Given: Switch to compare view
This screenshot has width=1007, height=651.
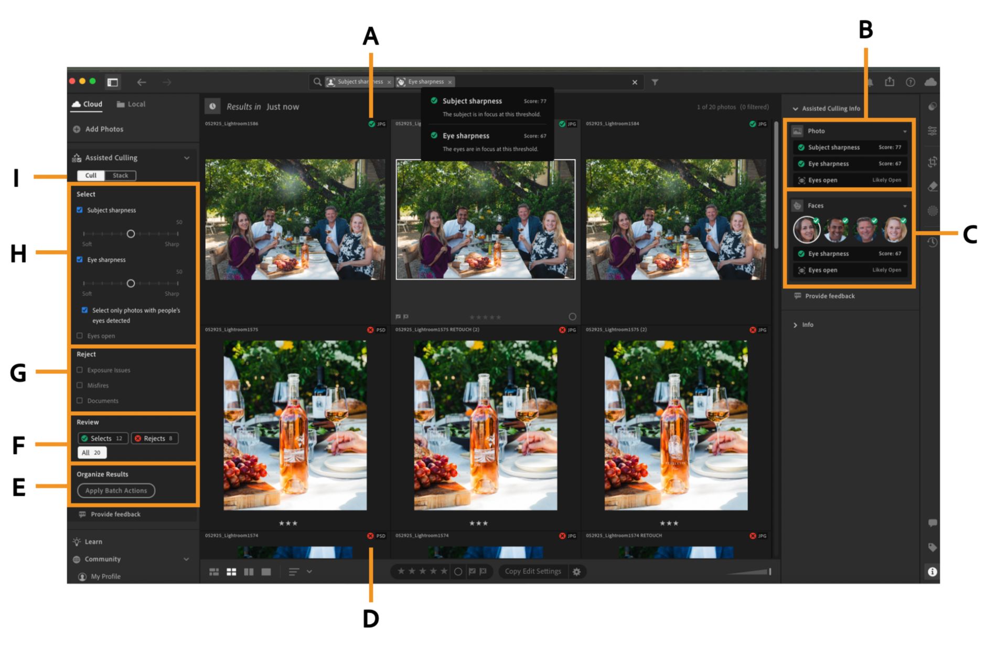Looking at the screenshot, I should [x=249, y=572].
